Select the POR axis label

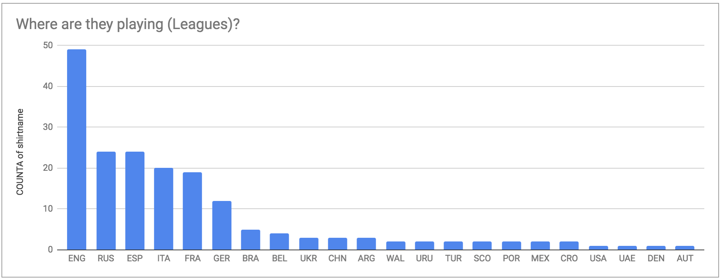(511, 258)
